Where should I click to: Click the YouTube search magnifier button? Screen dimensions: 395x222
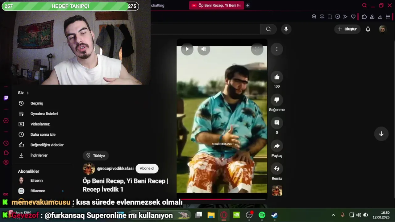[x=268, y=29]
